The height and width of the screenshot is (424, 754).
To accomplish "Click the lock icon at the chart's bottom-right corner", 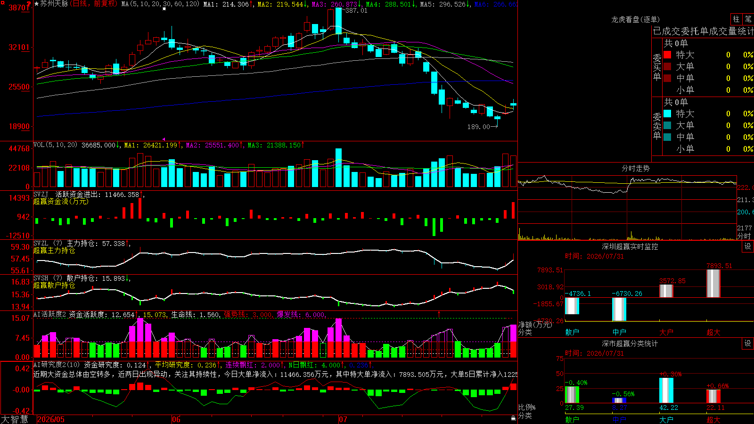I will (x=514, y=418).
